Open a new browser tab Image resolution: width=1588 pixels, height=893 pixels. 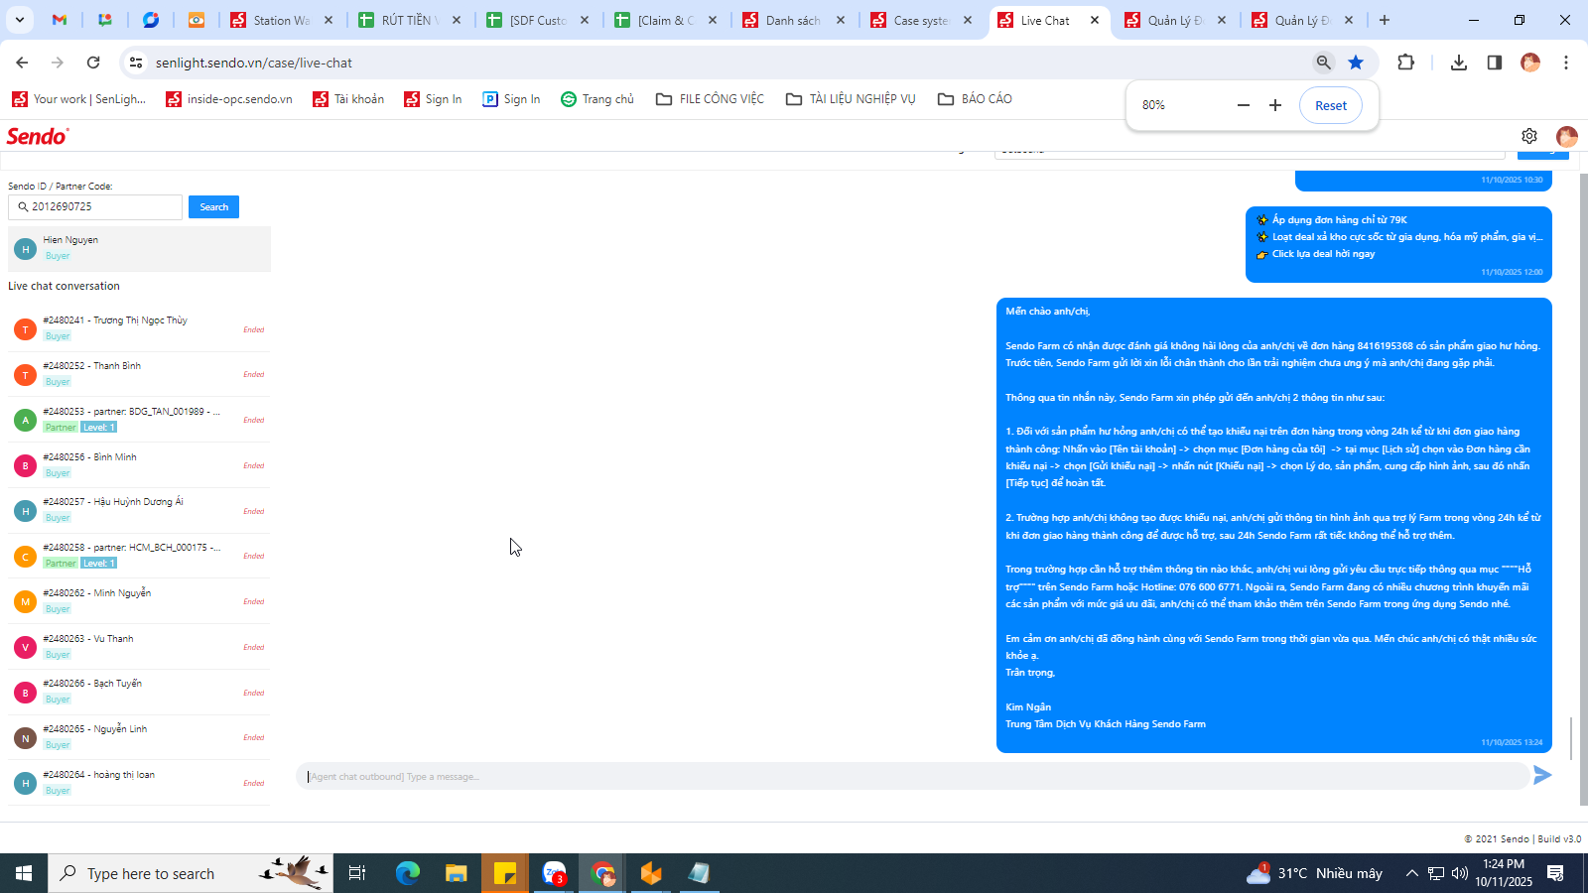coord(1385,20)
